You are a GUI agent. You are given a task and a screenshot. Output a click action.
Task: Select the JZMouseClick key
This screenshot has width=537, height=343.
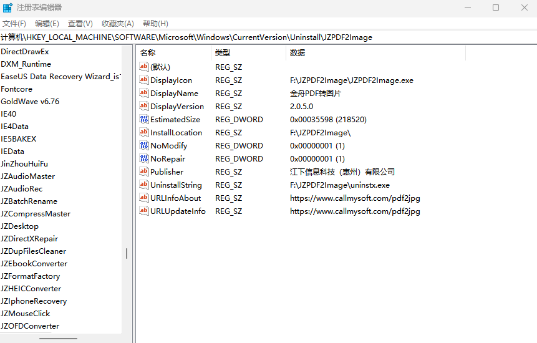coord(26,314)
